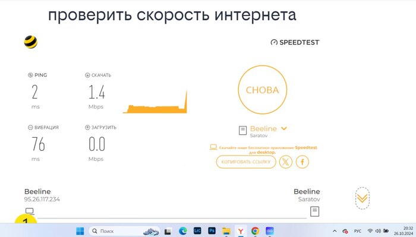This screenshot has height=237, width=416.
Task: Launch Lightroom Classic from taskbar
Action: [x=197, y=230]
